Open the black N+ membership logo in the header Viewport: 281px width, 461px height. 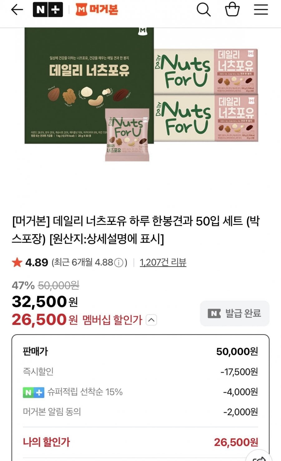48,10
